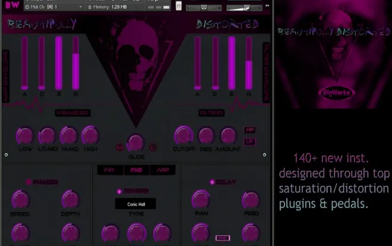Click the Phaser knob beneath SPEED
The image size is (392, 246).
tap(20, 232)
